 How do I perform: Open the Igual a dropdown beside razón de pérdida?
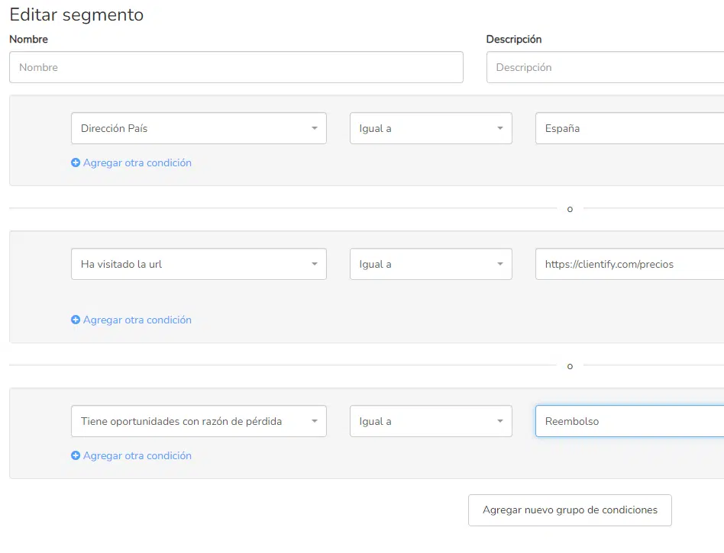click(431, 421)
